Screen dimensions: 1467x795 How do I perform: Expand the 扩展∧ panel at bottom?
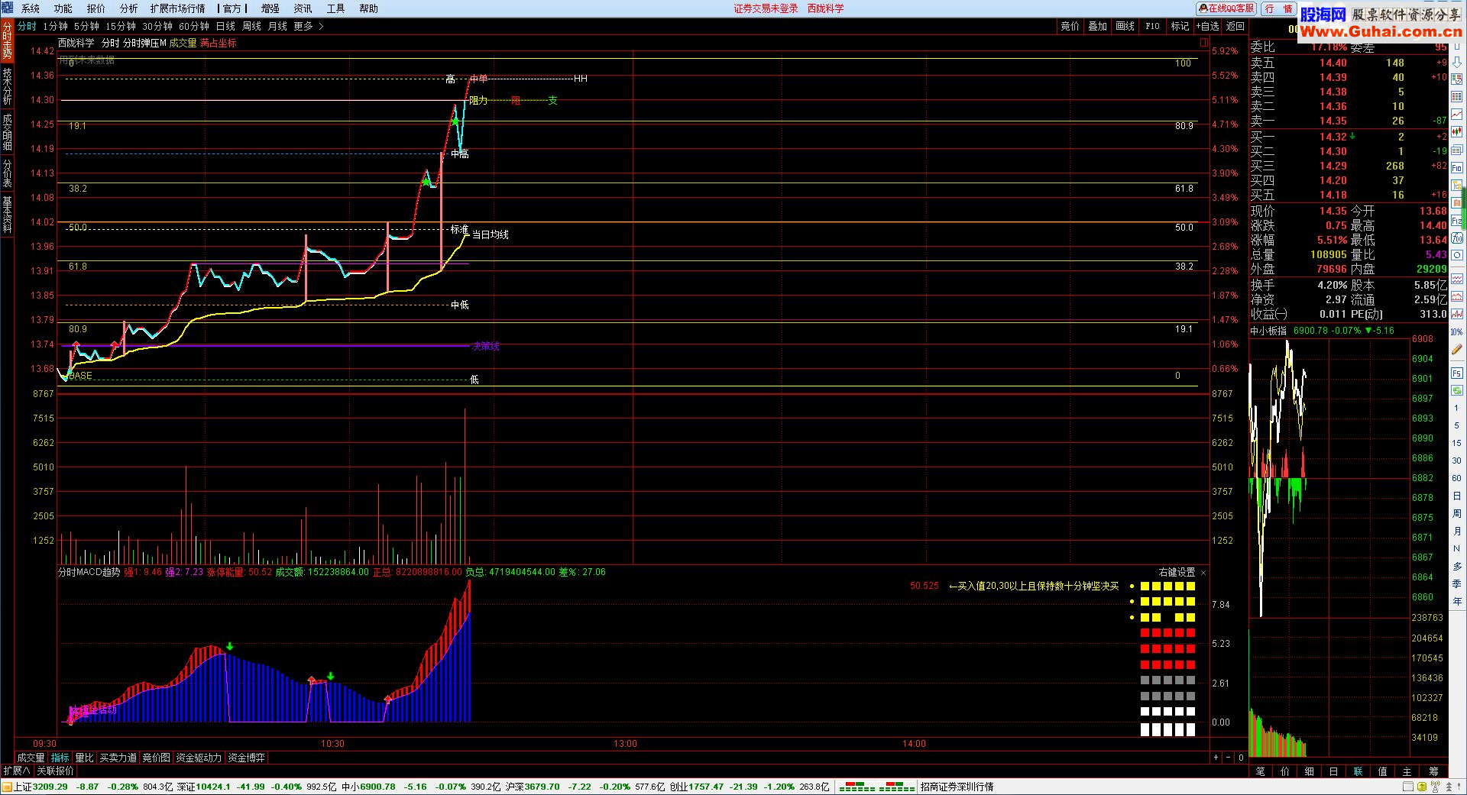(x=16, y=771)
